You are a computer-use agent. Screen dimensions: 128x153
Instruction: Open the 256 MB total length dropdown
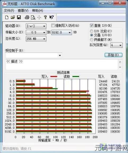tap(36, 39)
